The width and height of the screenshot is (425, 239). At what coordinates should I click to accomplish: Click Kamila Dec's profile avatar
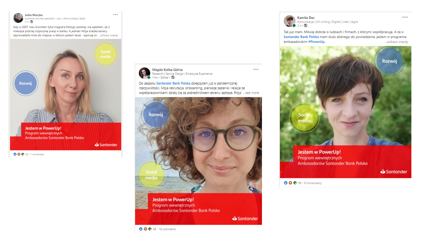[x=290, y=21]
